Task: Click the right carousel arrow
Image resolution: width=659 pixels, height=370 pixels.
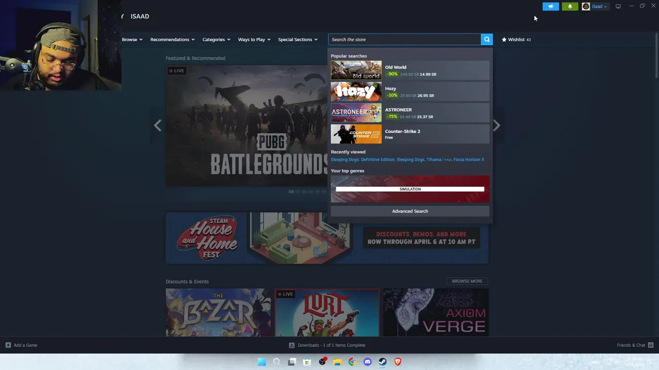Action: [496, 125]
